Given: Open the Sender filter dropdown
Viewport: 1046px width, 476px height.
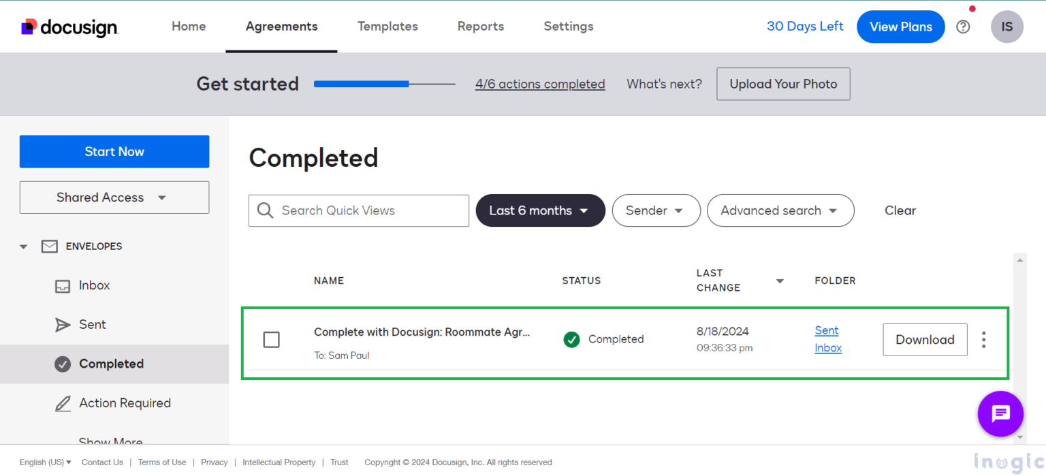Looking at the screenshot, I should coord(656,210).
